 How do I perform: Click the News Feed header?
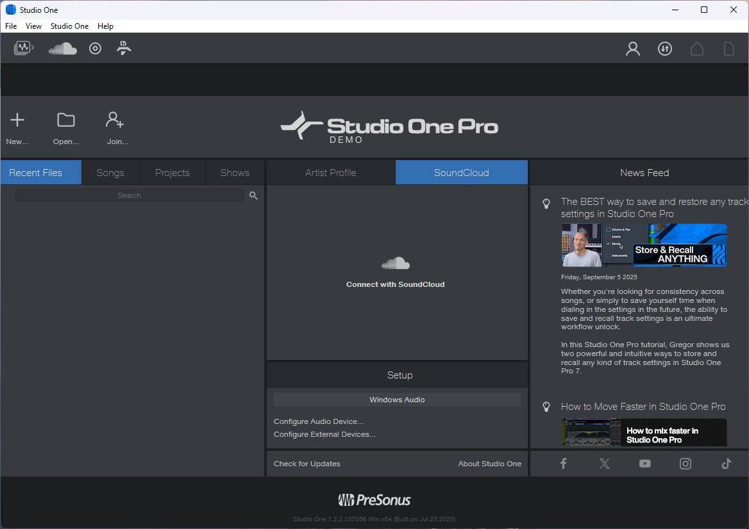[x=644, y=173]
